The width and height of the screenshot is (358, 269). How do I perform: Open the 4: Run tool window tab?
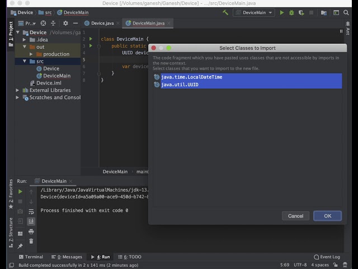pos(101,257)
